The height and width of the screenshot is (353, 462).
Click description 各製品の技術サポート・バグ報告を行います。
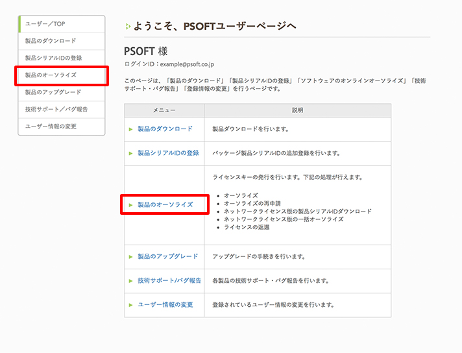point(271,281)
